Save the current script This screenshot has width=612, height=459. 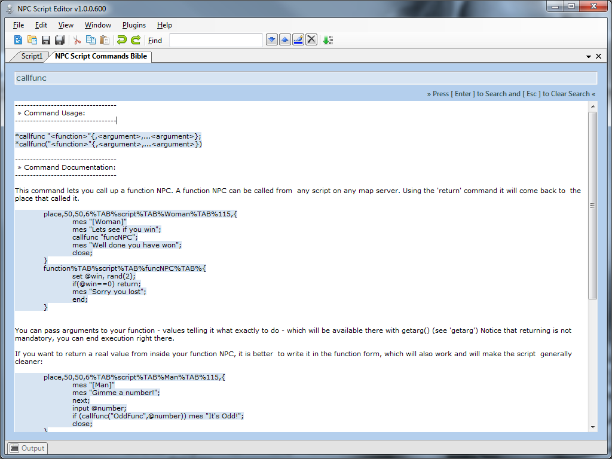click(46, 40)
